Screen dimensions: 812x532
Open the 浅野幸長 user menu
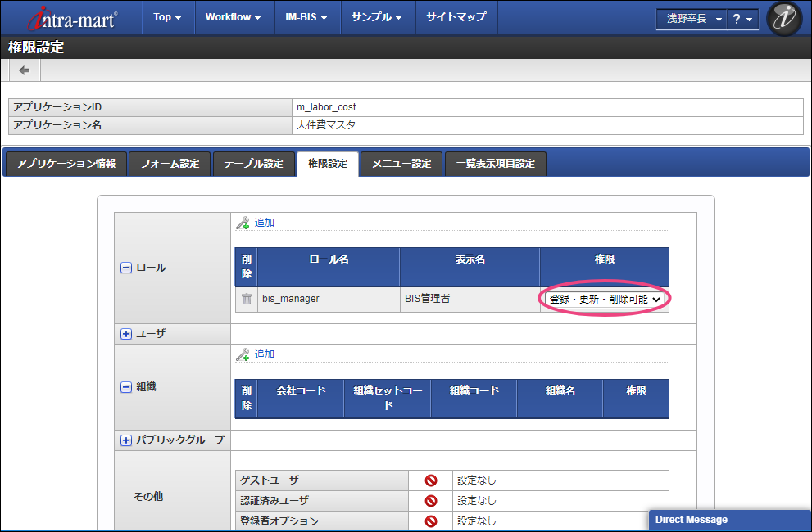point(690,19)
